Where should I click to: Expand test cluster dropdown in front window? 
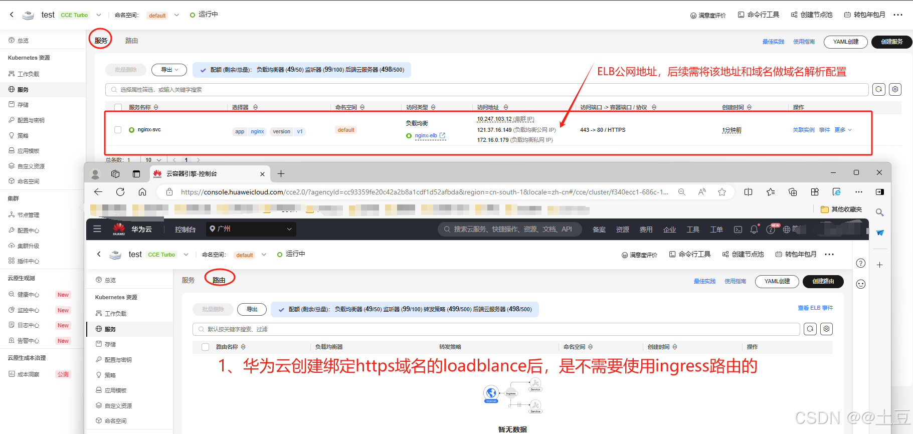[186, 255]
